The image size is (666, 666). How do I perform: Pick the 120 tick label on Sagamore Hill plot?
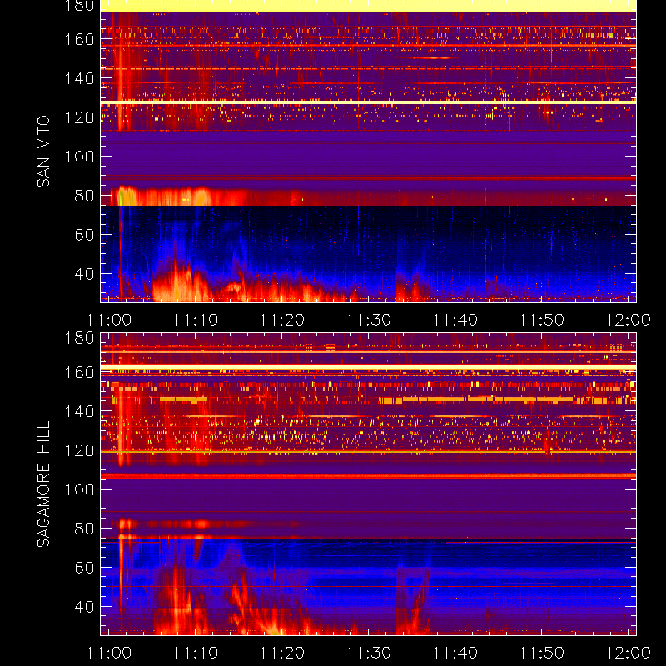tap(79, 450)
